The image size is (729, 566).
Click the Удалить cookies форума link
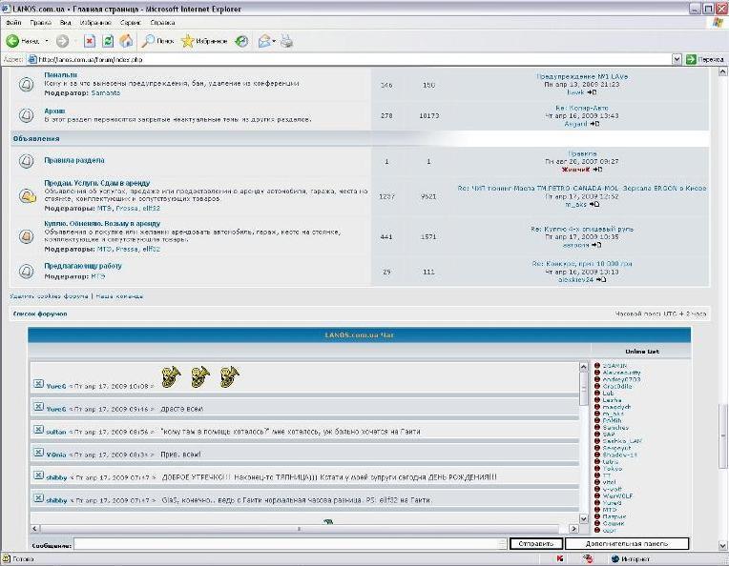tap(49, 295)
